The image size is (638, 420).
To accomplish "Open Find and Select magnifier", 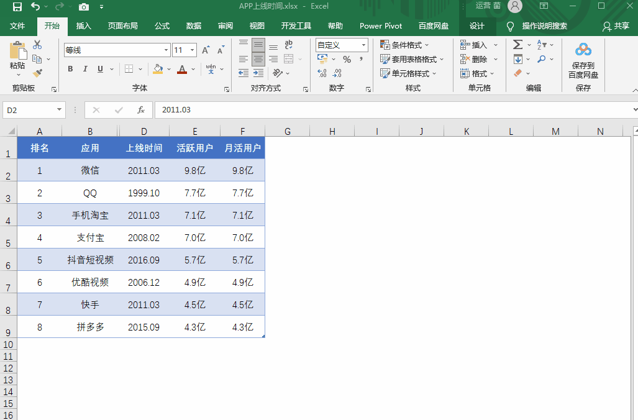I will 541,60.
